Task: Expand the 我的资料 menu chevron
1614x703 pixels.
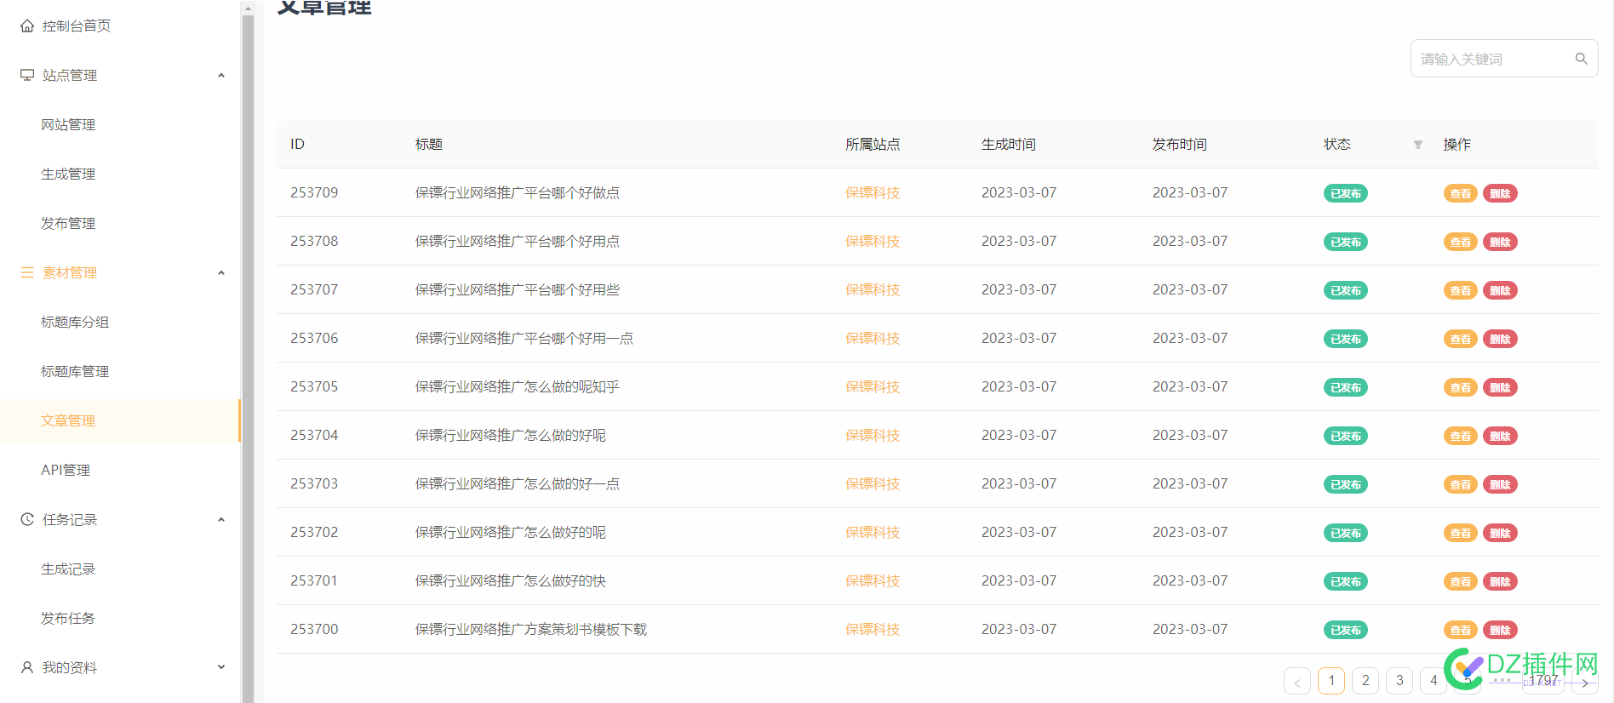Action: pos(221,668)
